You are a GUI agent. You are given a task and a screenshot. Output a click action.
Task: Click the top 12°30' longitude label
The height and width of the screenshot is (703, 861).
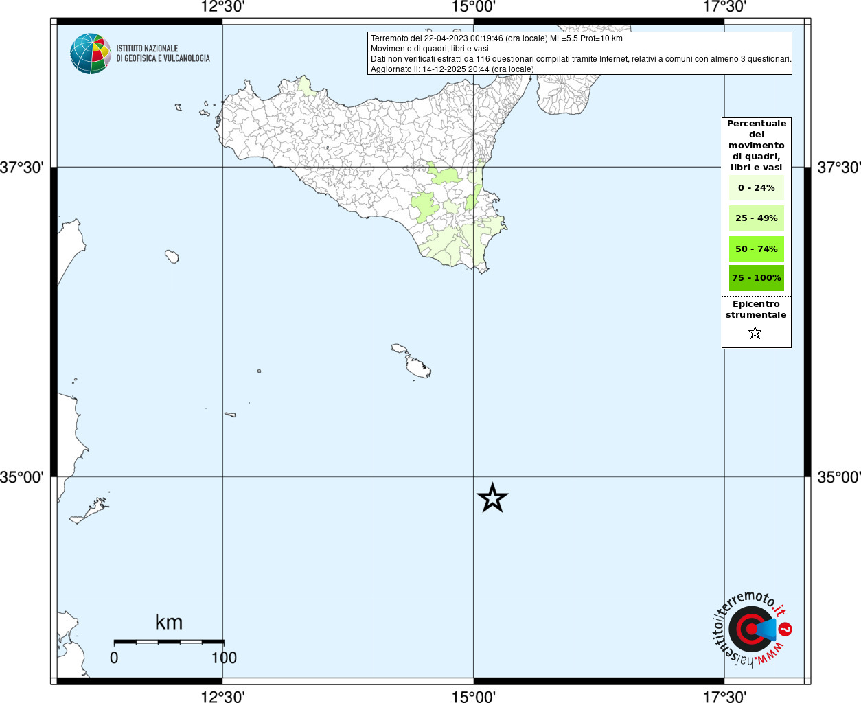[x=222, y=8]
